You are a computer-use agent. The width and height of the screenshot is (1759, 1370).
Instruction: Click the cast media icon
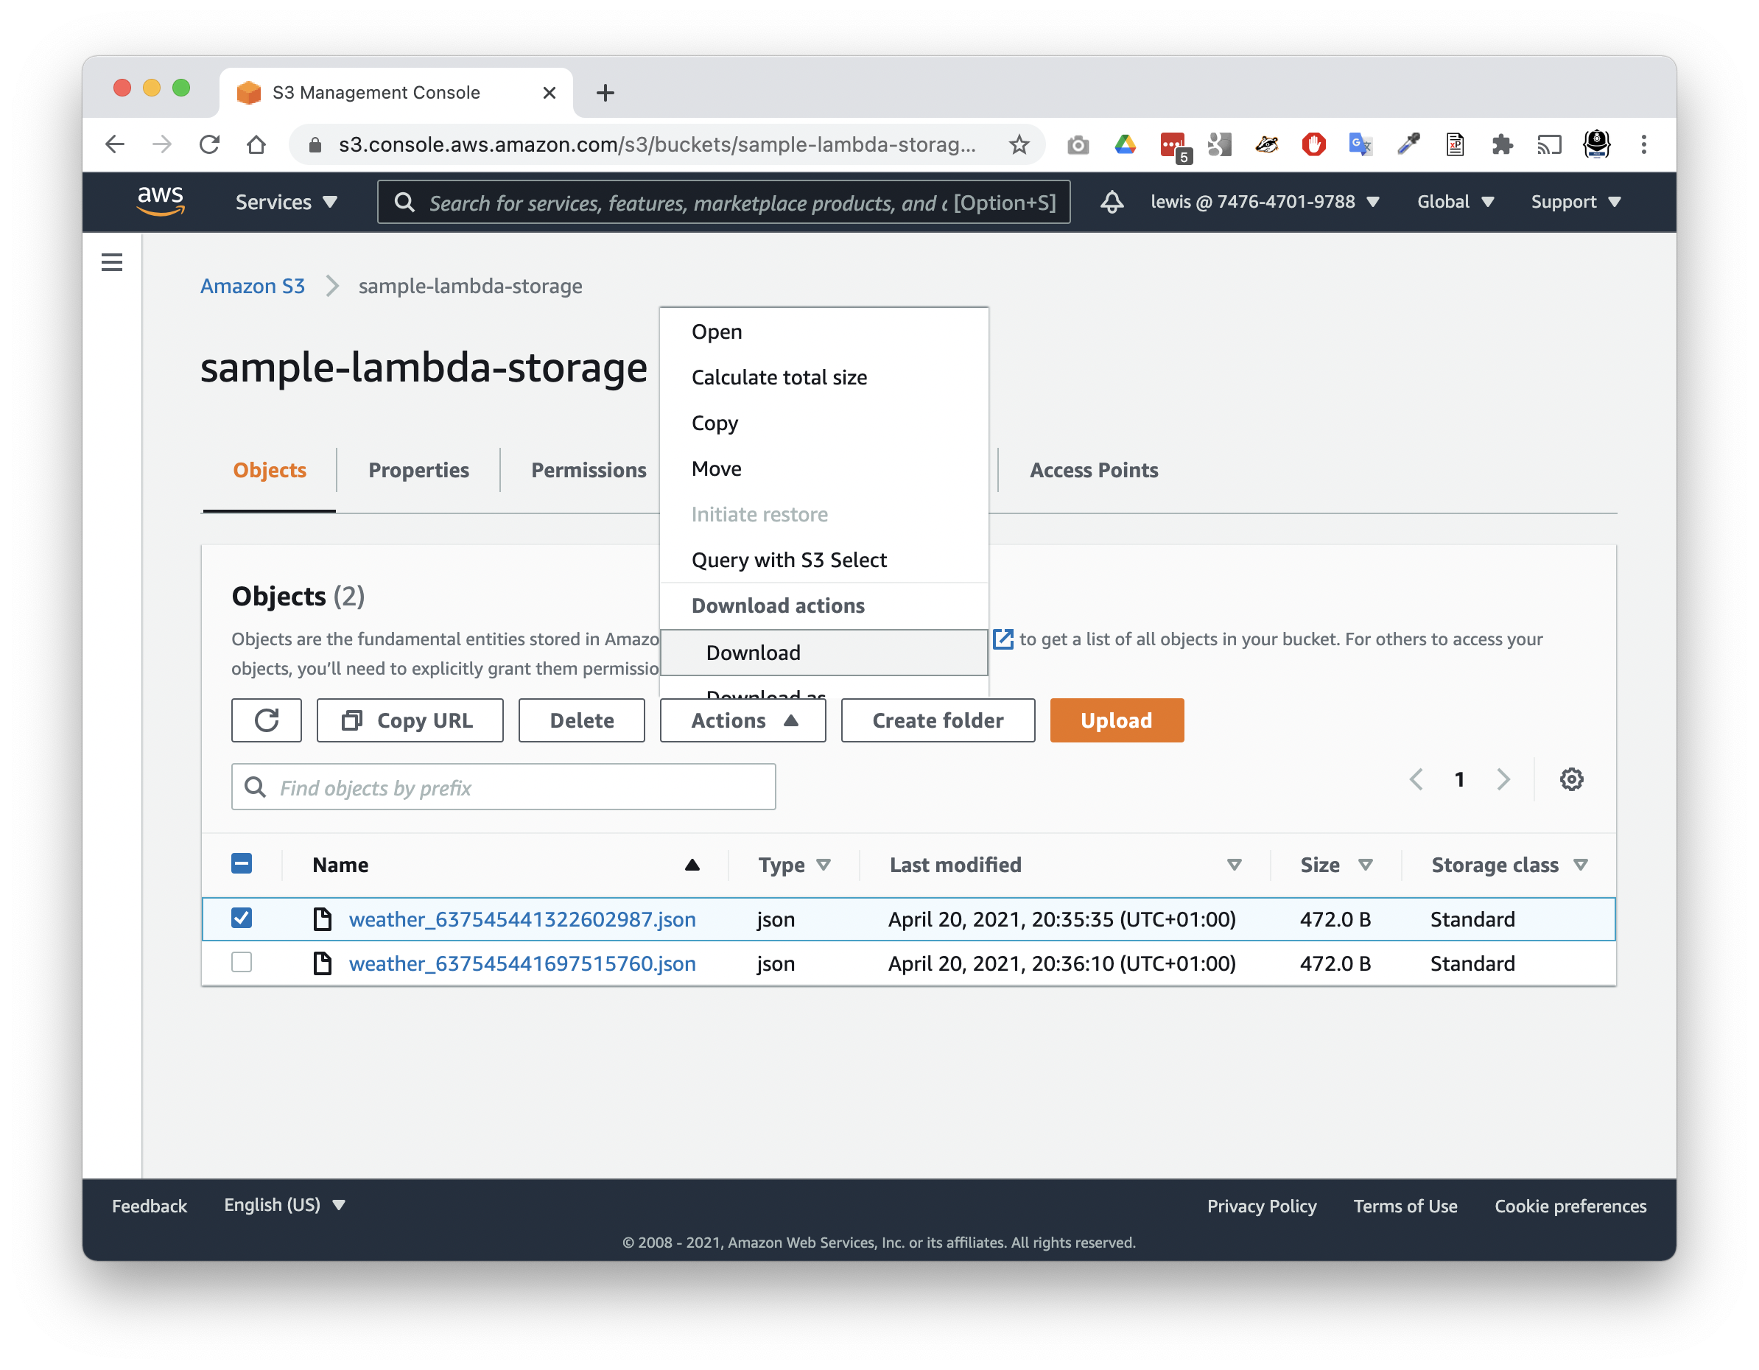(1549, 145)
